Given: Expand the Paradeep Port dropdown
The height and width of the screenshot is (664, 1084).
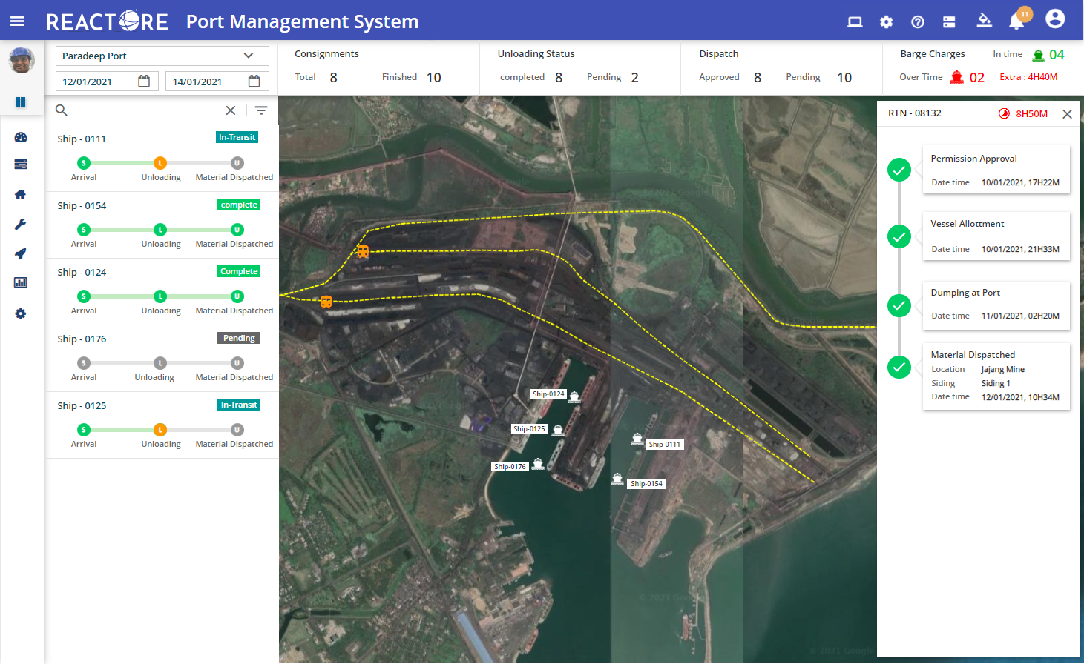Looking at the screenshot, I should [x=248, y=56].
